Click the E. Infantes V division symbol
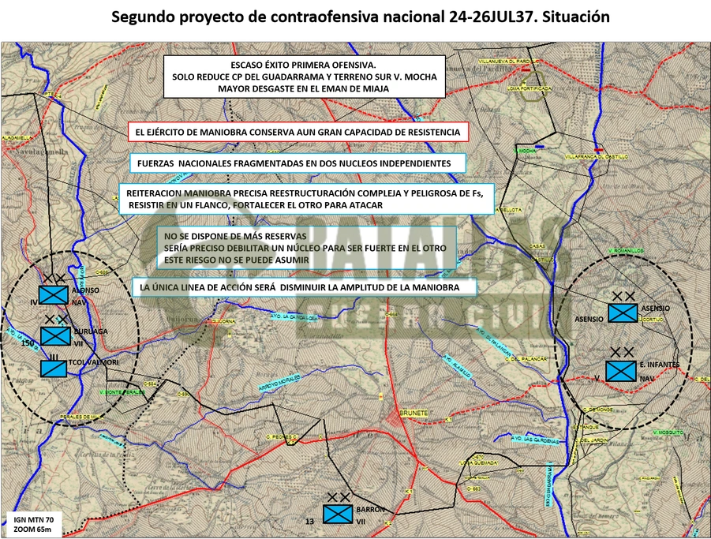 pyautogui.click(x=621, y=371)
